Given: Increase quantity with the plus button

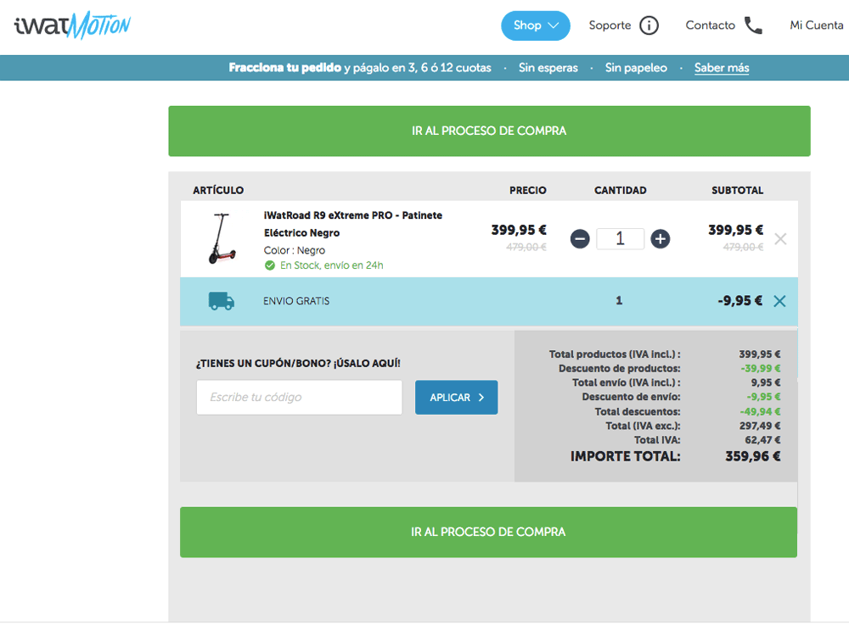Looking at the screenshot, I should (660, 239).
